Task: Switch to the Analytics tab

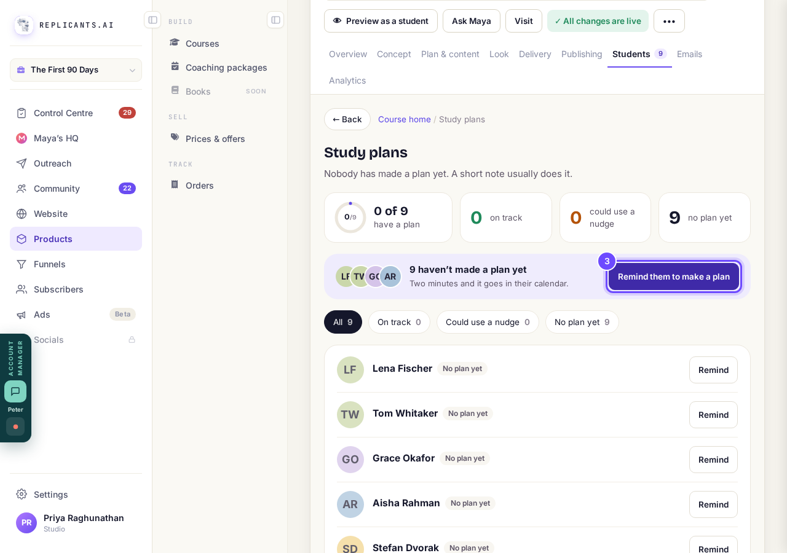Action: coord(347,80)
